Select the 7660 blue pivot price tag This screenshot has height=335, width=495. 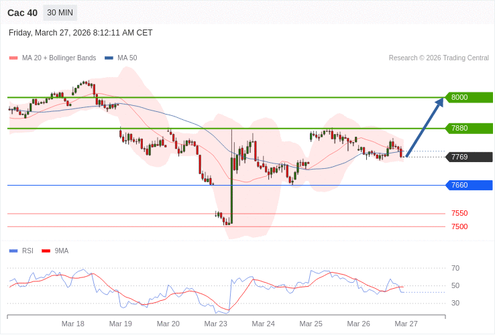click(469, 185)
